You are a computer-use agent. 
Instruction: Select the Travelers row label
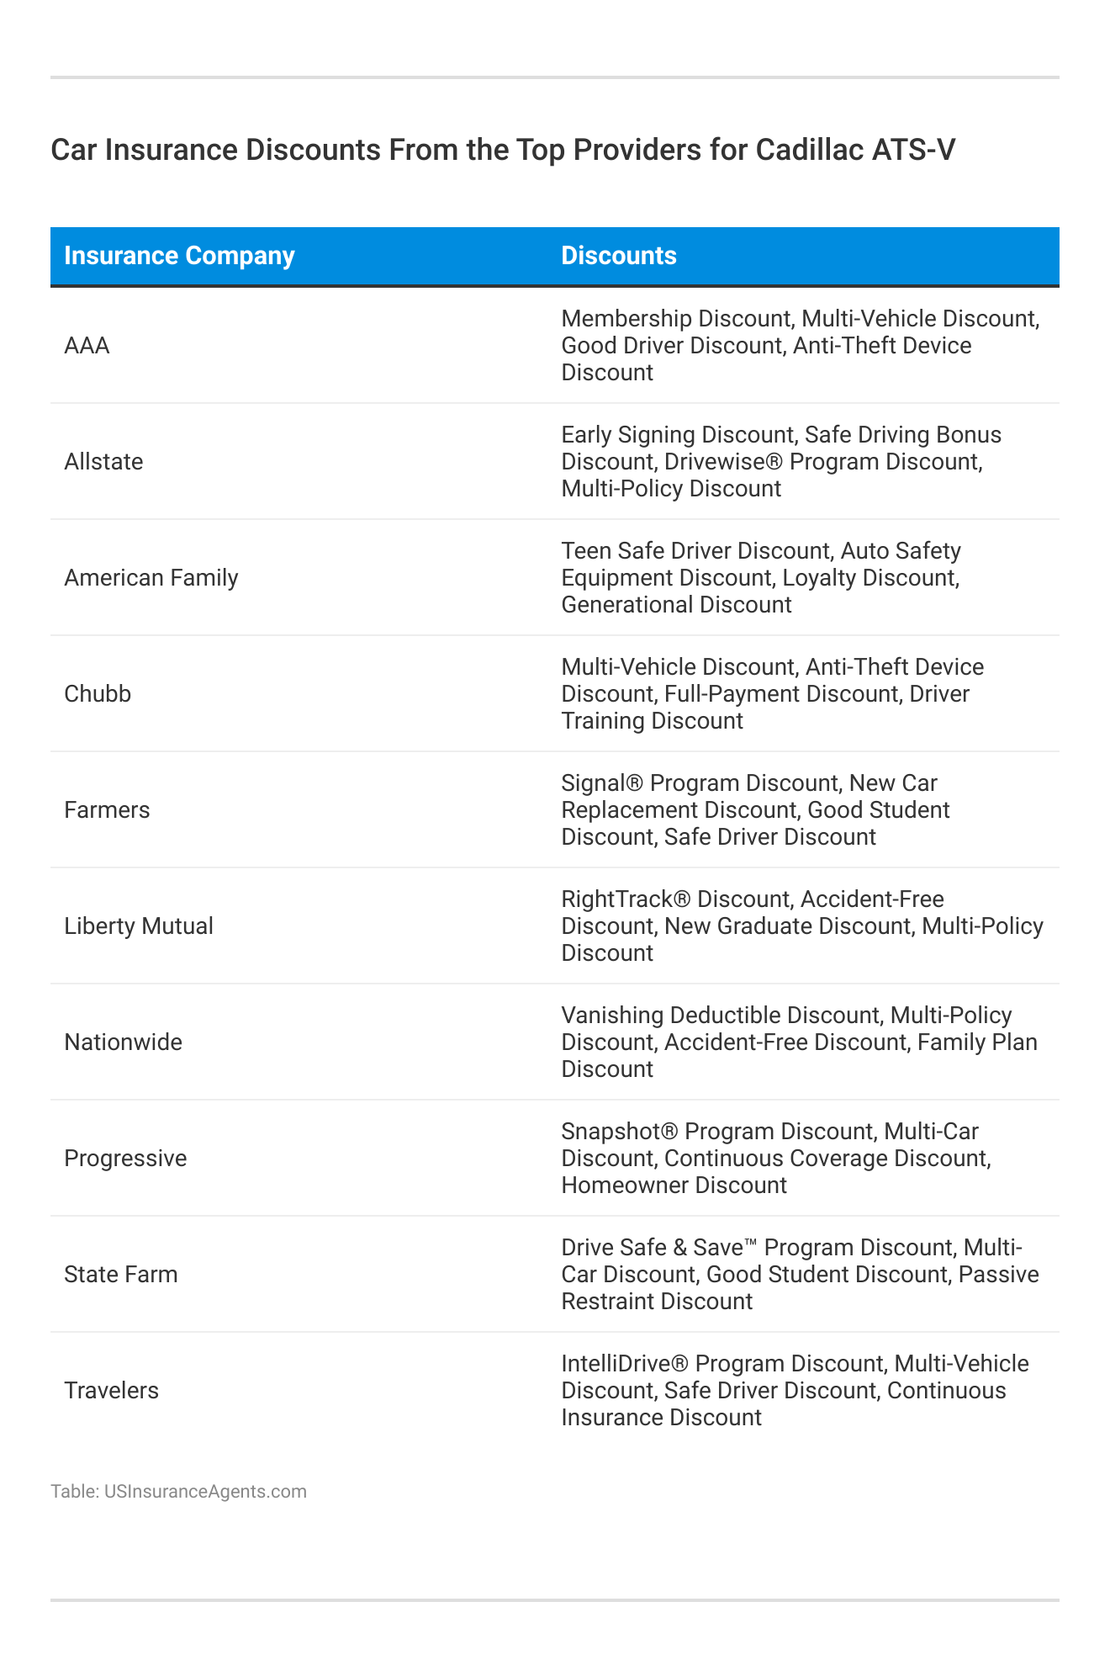111,1391
